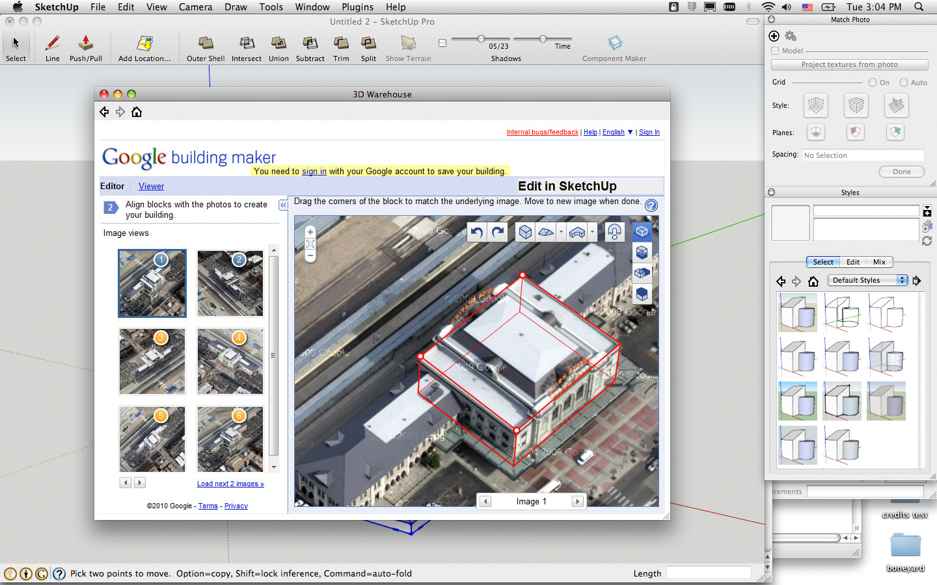
Task: Add new matched photo plus icon
Action: point(774,36)
